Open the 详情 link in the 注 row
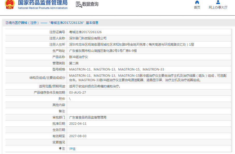The height and width of the screenshot is (154, 235). [x=72, y=149]
